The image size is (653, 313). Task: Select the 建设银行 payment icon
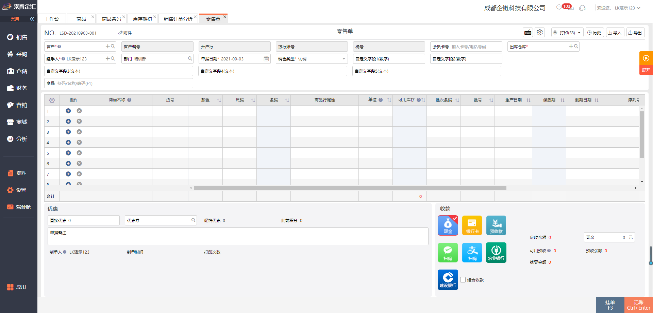coord(448,280)
